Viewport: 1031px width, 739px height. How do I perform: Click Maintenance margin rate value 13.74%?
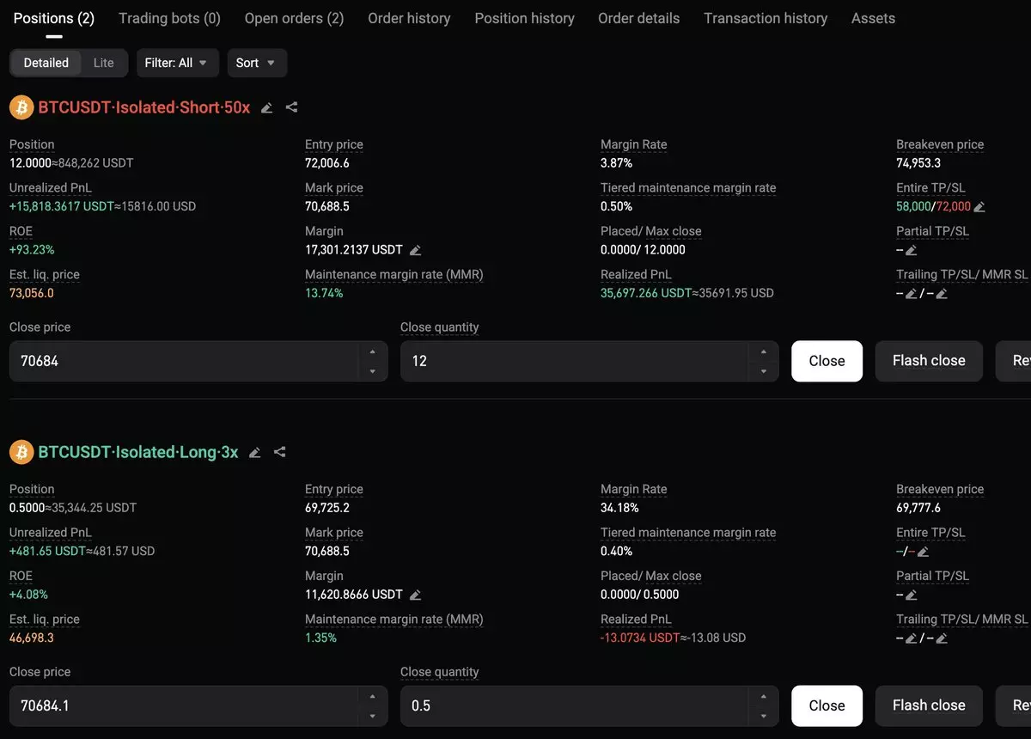(324, 293)
